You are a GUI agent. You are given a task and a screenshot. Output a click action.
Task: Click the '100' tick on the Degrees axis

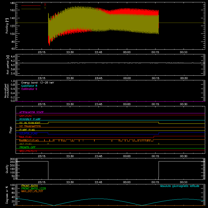(12, 185)
